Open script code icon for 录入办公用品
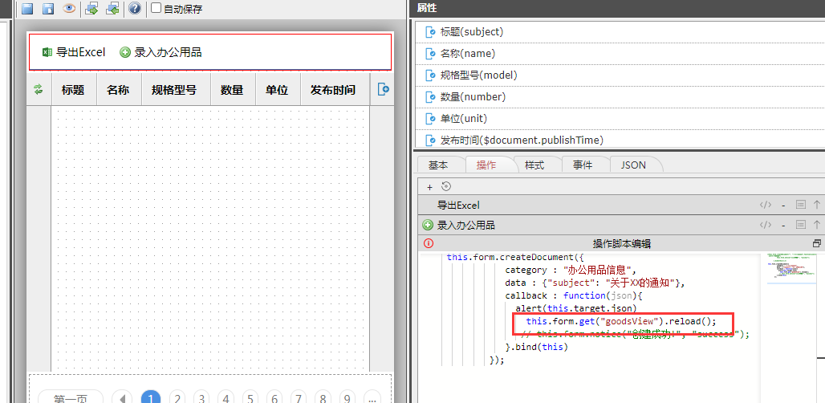 [766, 225]
